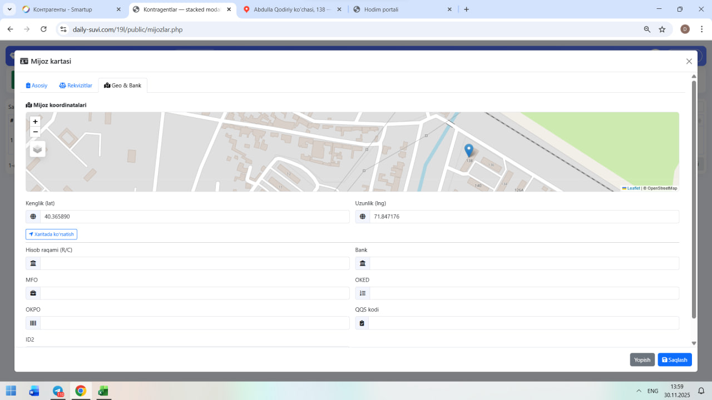
Task: Reload the current browser page
Action: pyautogui.click(x=43, y=29)
